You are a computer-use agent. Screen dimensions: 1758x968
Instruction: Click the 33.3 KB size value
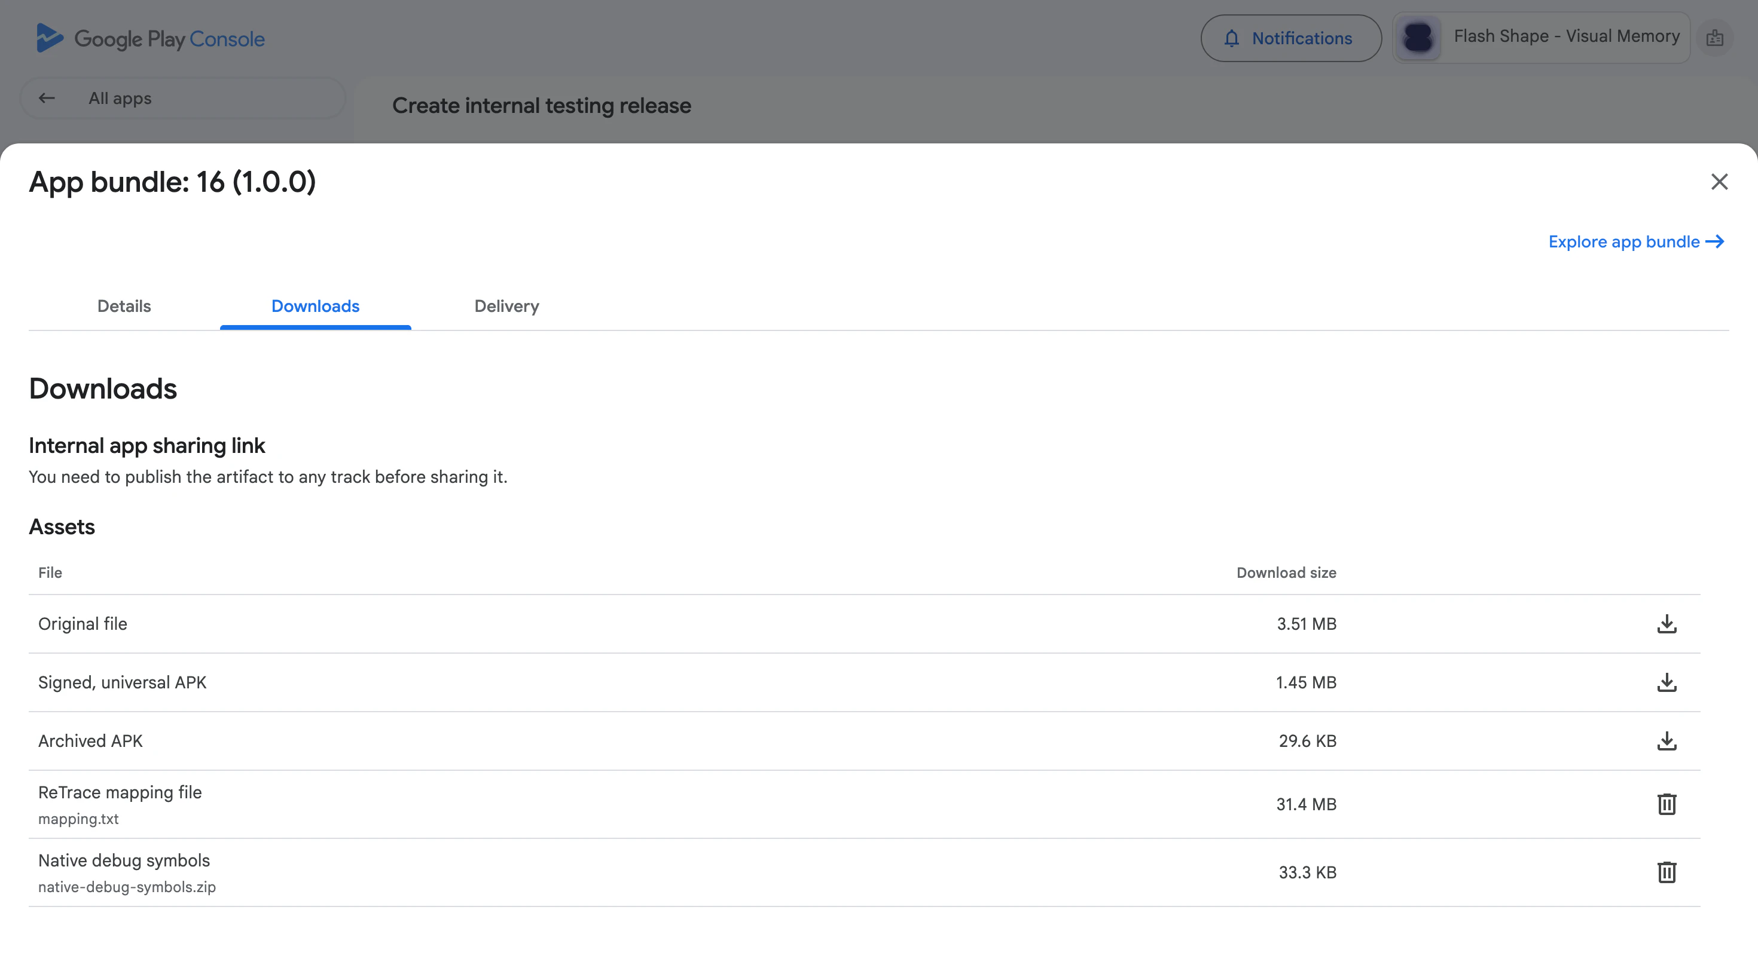(x=1308, y=872)
